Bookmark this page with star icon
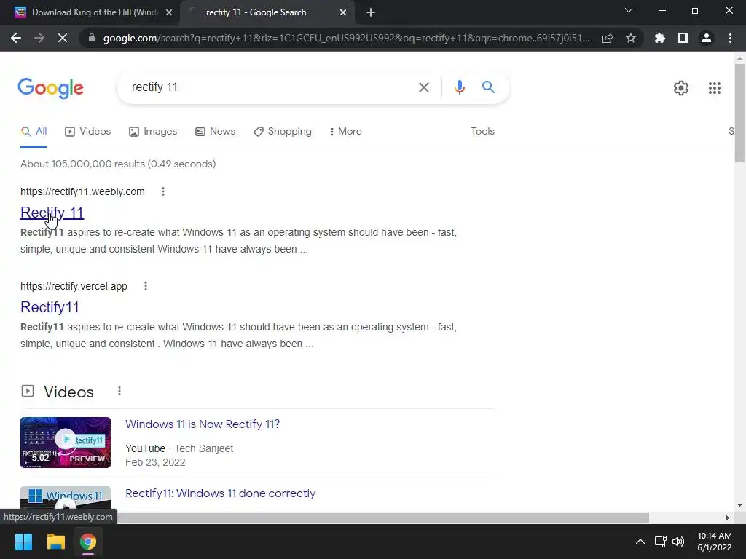This screenshot has width=746, height=559. pos(631,38)
